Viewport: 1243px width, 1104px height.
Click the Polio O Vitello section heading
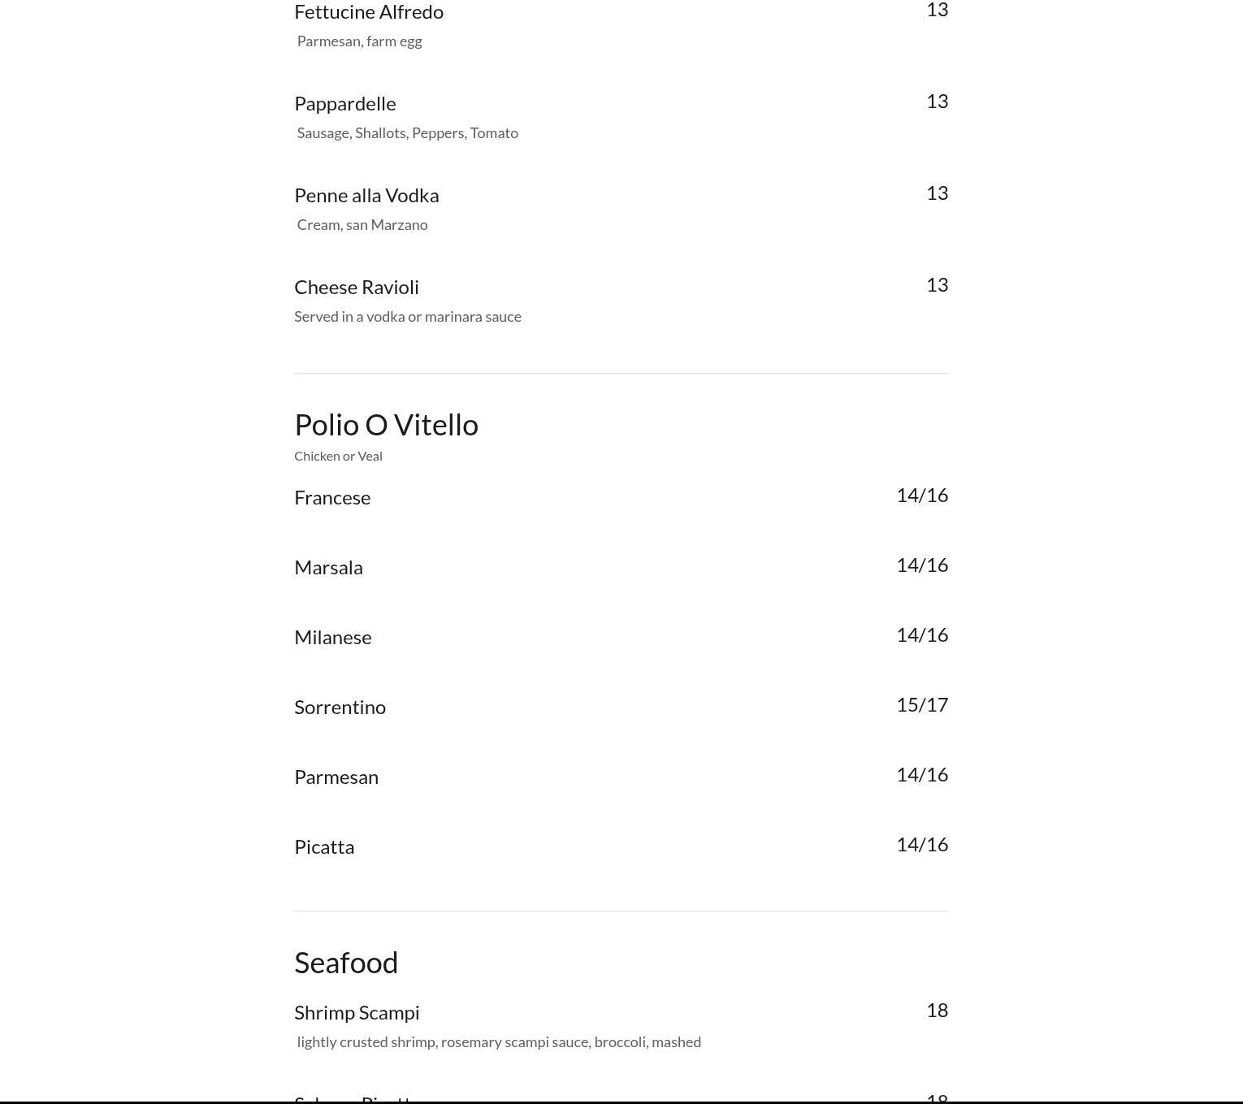coord(386,425)
